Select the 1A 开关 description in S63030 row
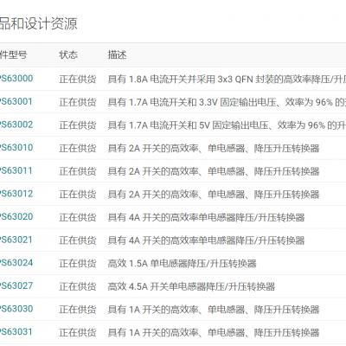 214,310
